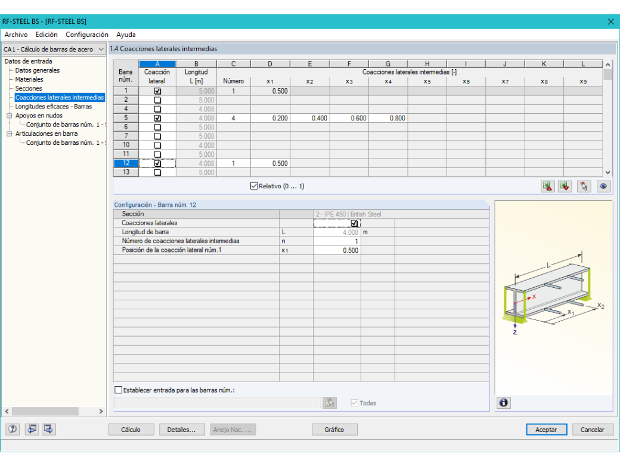Image resolution: width=620 pixels, height=466 pixels.
Task: Go to the next input table icon
Action: pyautogui.click(x=49, y=429)
